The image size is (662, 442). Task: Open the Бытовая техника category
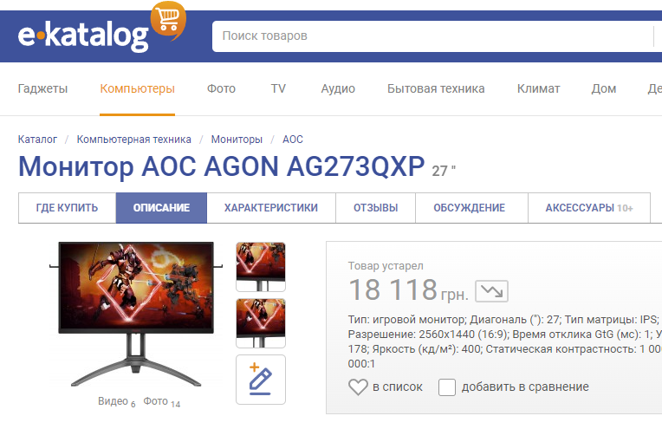click(436, 88)
